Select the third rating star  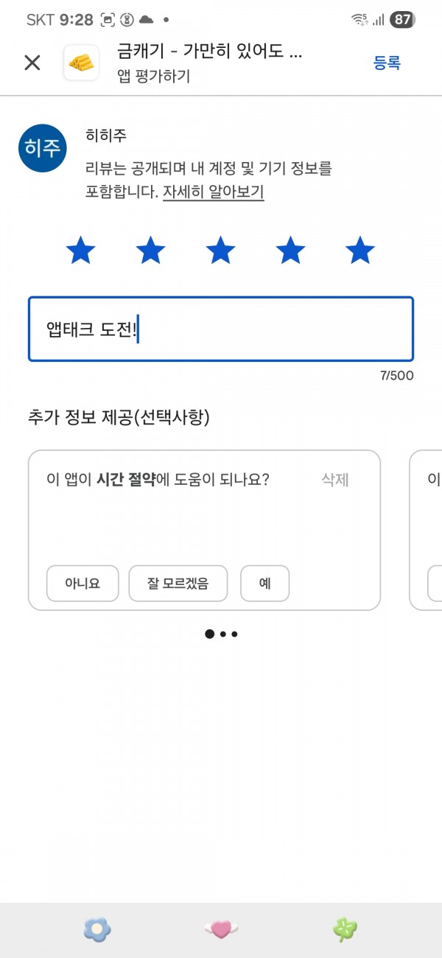tap(220, 251)
